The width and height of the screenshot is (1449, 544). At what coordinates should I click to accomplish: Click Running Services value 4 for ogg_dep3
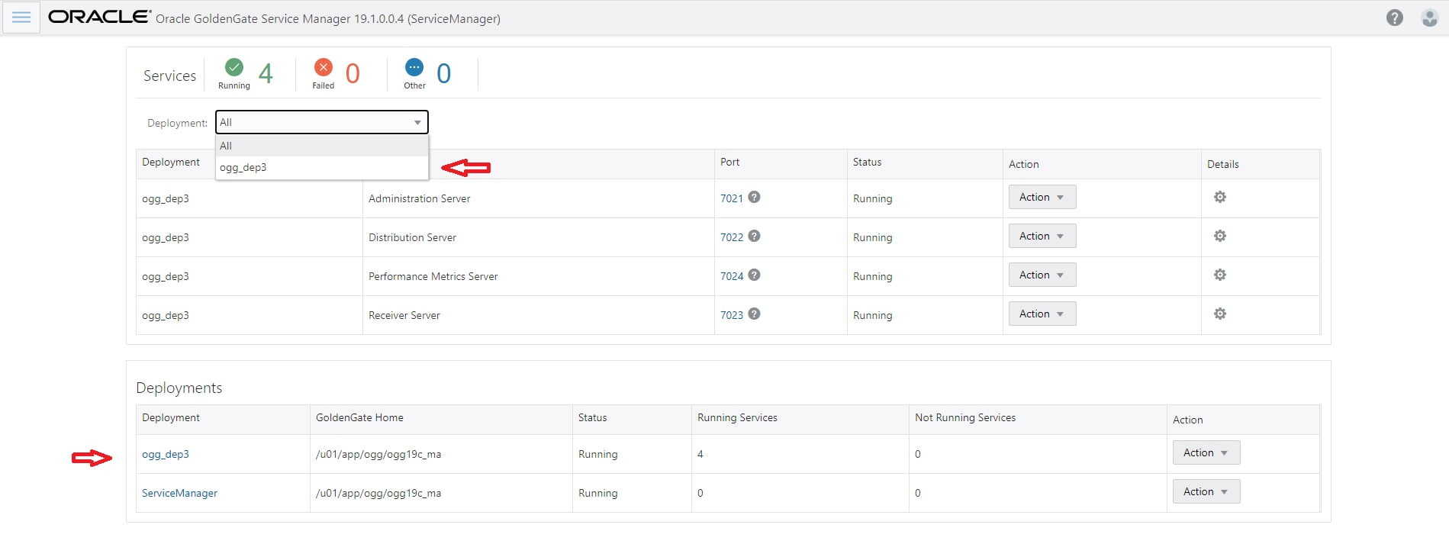coord(700,454)
